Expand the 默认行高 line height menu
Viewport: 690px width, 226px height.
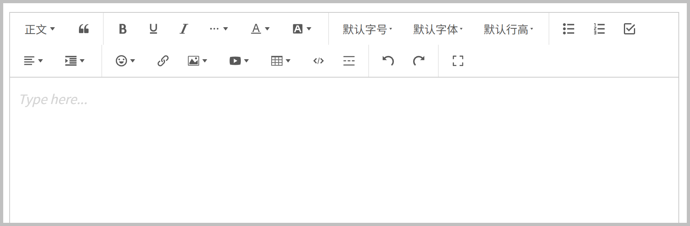[x=508, y=29]
